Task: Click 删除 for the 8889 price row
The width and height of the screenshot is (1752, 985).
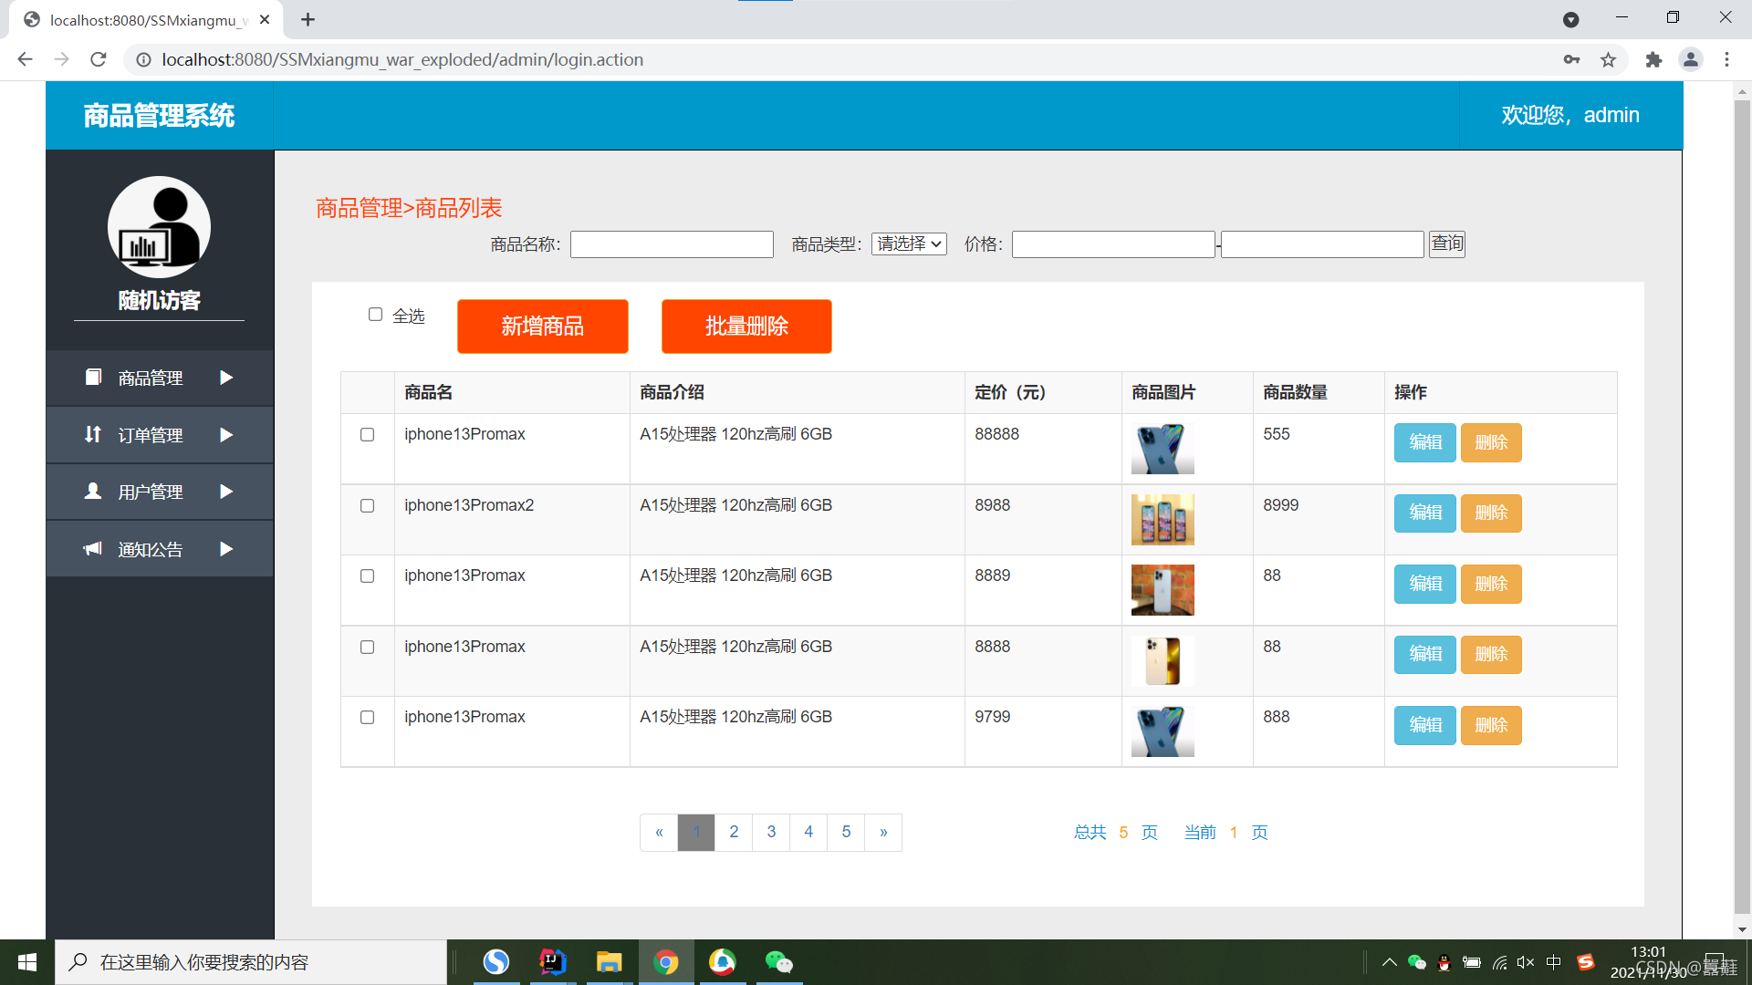Action: tap(1491, 584)
